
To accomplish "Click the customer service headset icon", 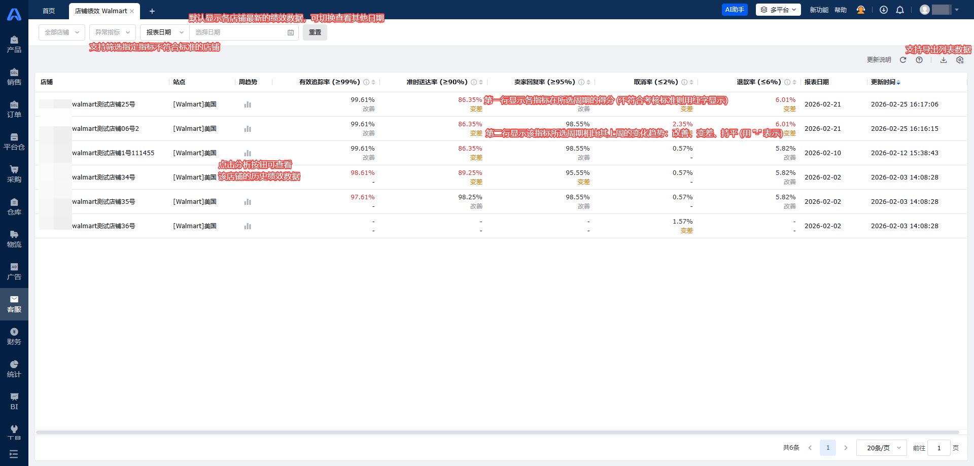I will [861, 10].
